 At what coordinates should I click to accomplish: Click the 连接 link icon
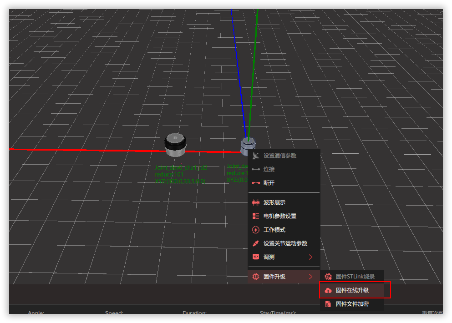pyautogui.click(x=255, y=169)
